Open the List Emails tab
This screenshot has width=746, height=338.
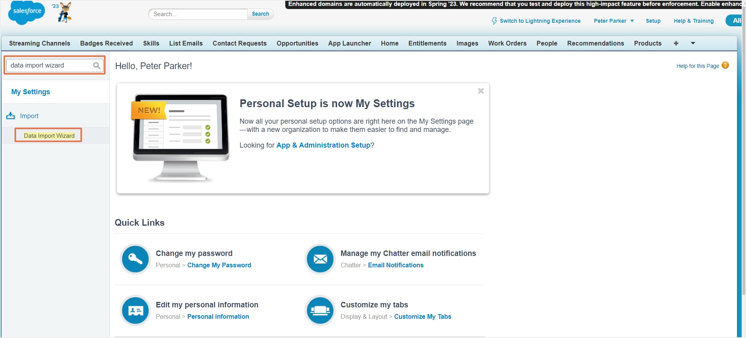click(186, 43)
